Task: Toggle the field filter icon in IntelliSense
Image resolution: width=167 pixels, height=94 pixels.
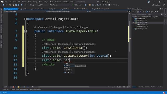Action: (65, 73)
